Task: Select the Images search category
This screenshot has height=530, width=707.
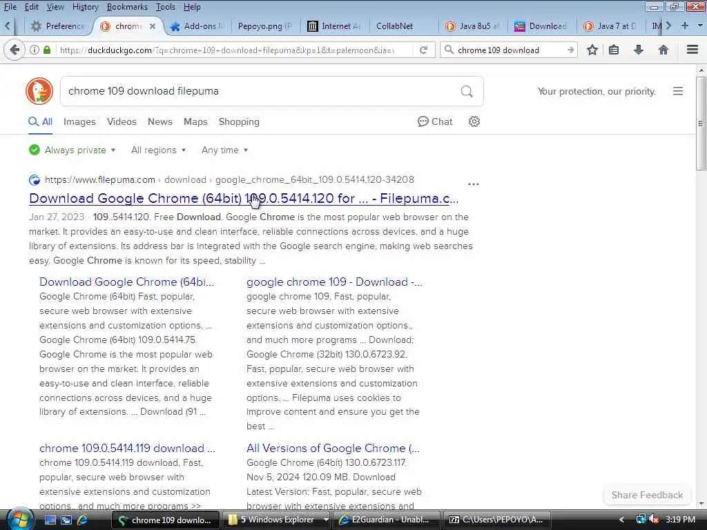Action: [x=79, y=121]
